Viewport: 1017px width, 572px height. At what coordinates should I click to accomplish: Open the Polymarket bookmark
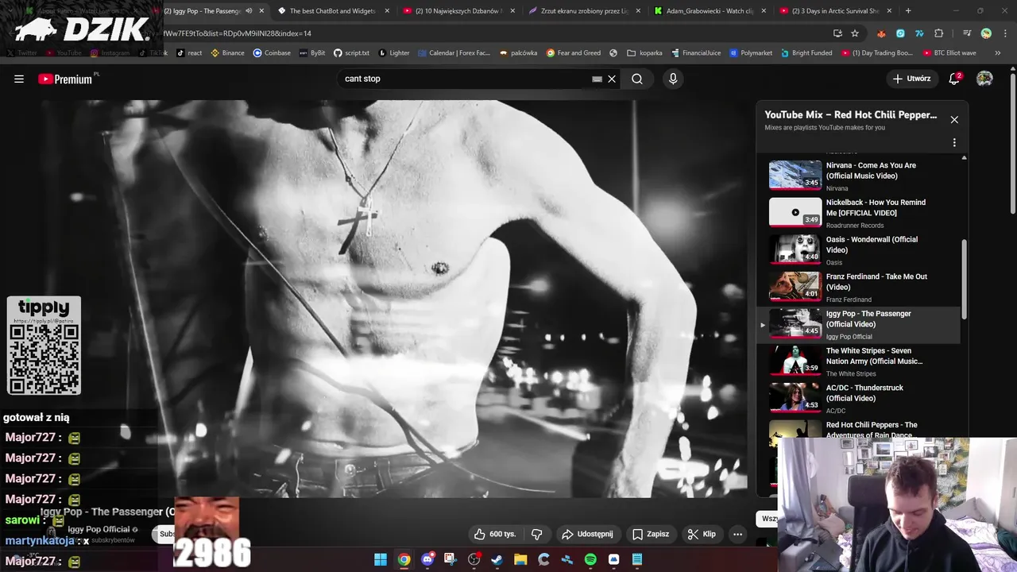(750, 53)
